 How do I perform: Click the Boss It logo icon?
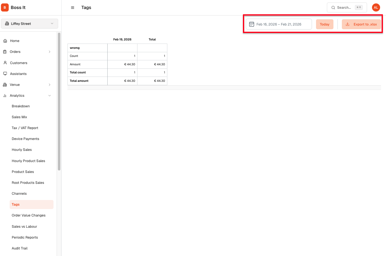pos(5,7)
